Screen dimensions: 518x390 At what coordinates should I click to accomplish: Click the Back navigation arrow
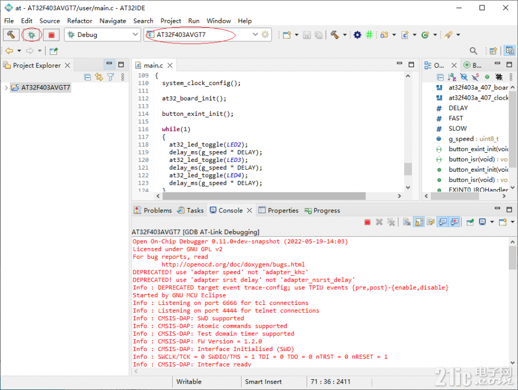[x=10, y=51]
